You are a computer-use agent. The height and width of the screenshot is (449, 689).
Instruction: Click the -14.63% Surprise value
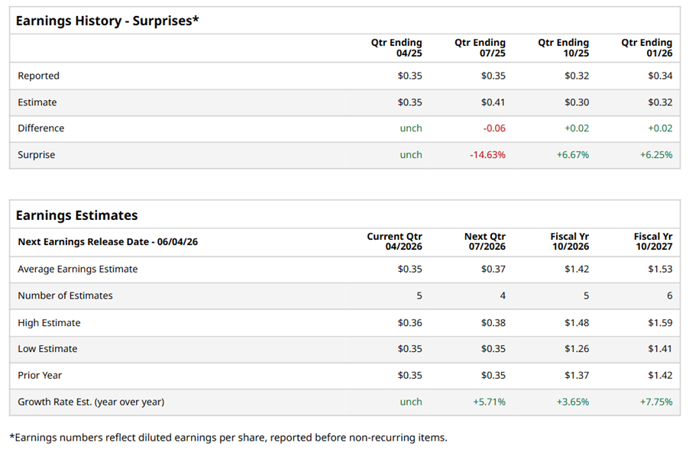[487, 154]
